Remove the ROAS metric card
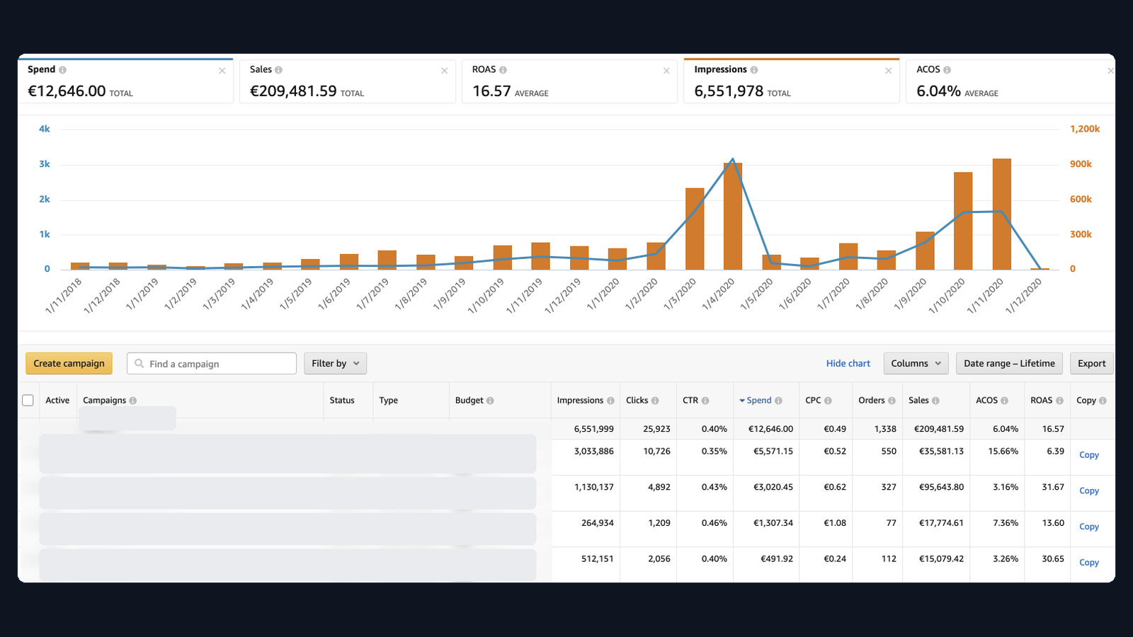Screen dimensions: 1133x637 pos(666,71)
